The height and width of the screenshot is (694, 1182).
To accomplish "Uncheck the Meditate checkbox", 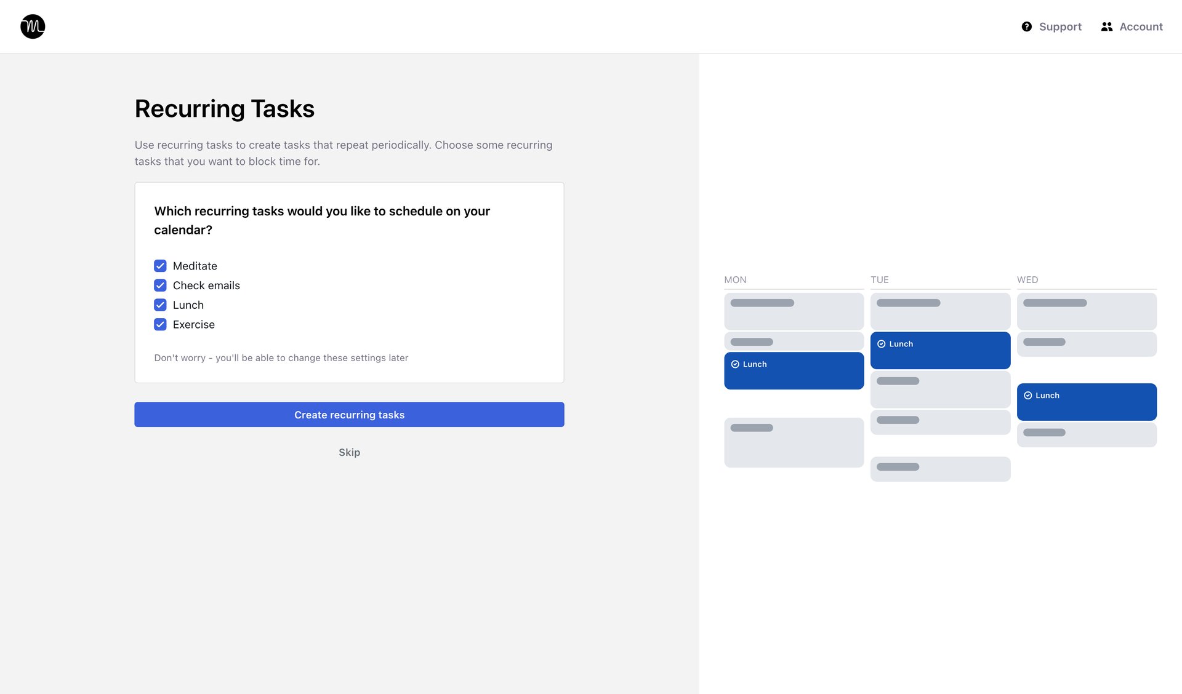I will coord(160,266).
